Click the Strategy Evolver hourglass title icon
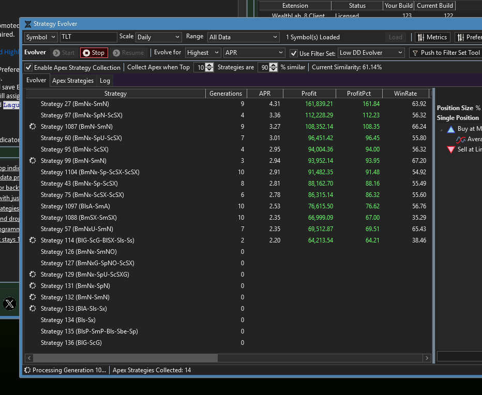Viewport: 482px width, 395px height. [x=27, y=24]
